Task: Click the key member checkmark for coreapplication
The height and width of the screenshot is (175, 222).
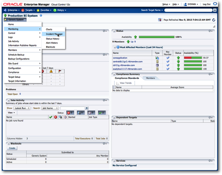Action: (x=168, y=58)
